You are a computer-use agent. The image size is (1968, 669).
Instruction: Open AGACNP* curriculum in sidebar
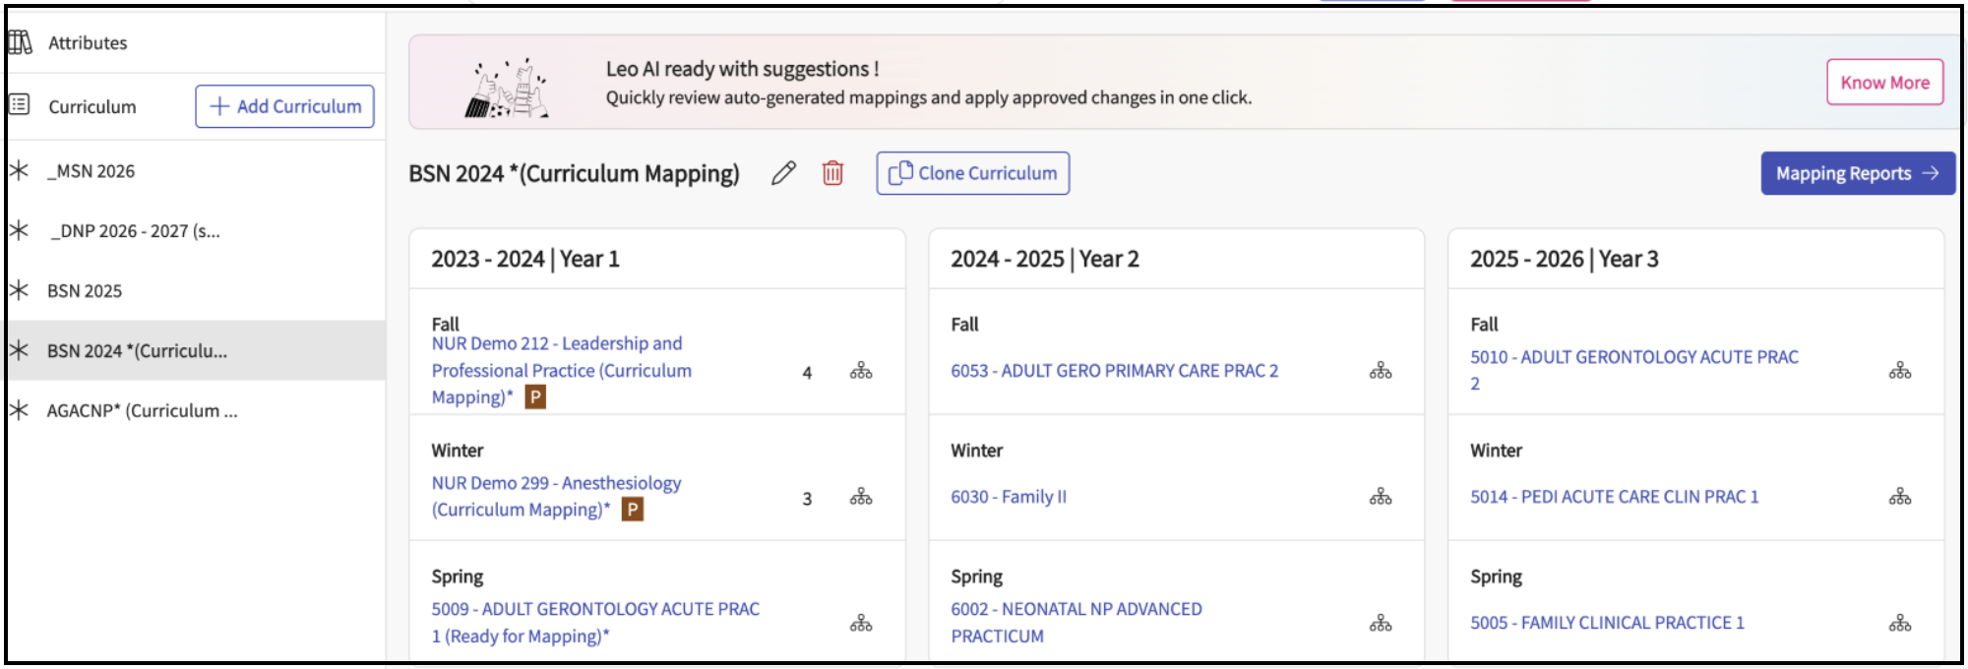(x=142, y=411)
